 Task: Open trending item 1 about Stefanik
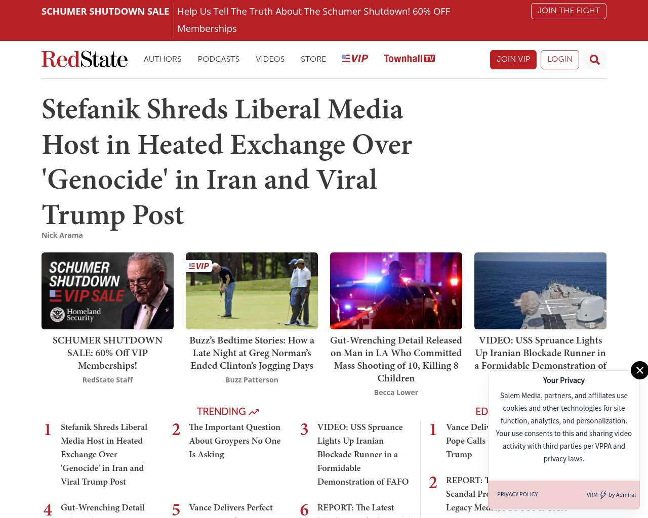click(104, 454)
